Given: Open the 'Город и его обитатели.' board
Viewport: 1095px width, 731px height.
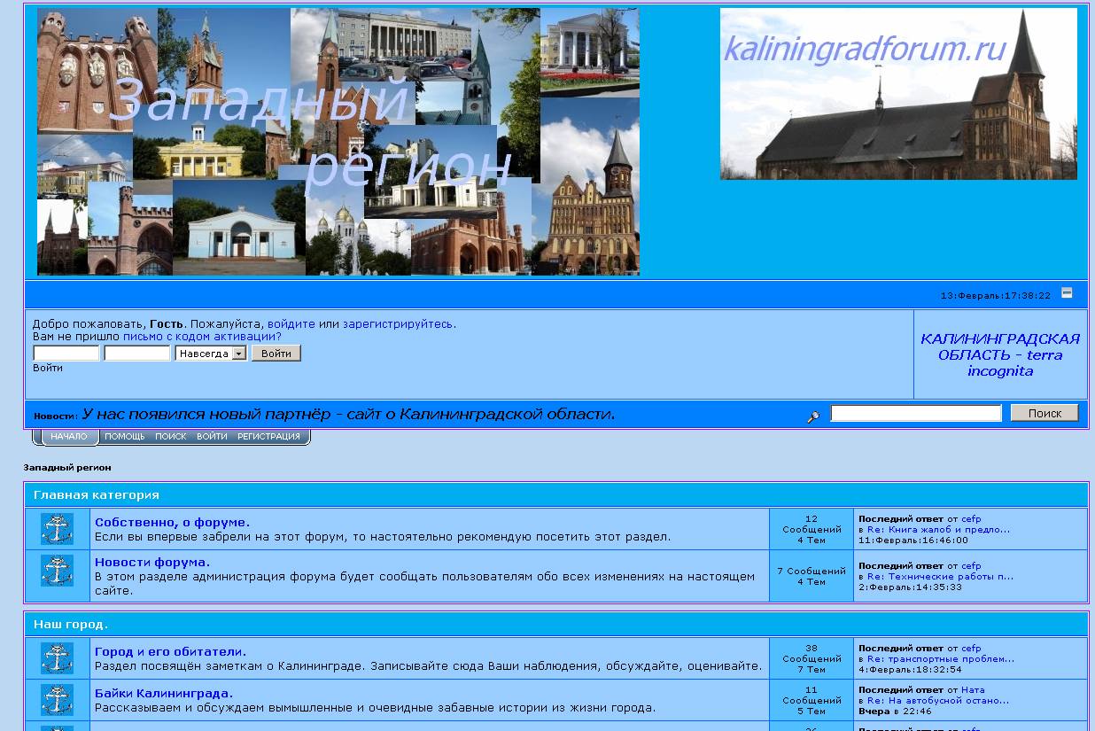Looking at the screenshot, I should coord(171,651).
